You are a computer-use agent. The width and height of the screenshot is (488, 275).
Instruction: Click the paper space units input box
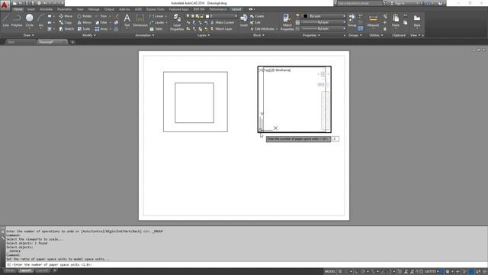click(x=335, y=139)
